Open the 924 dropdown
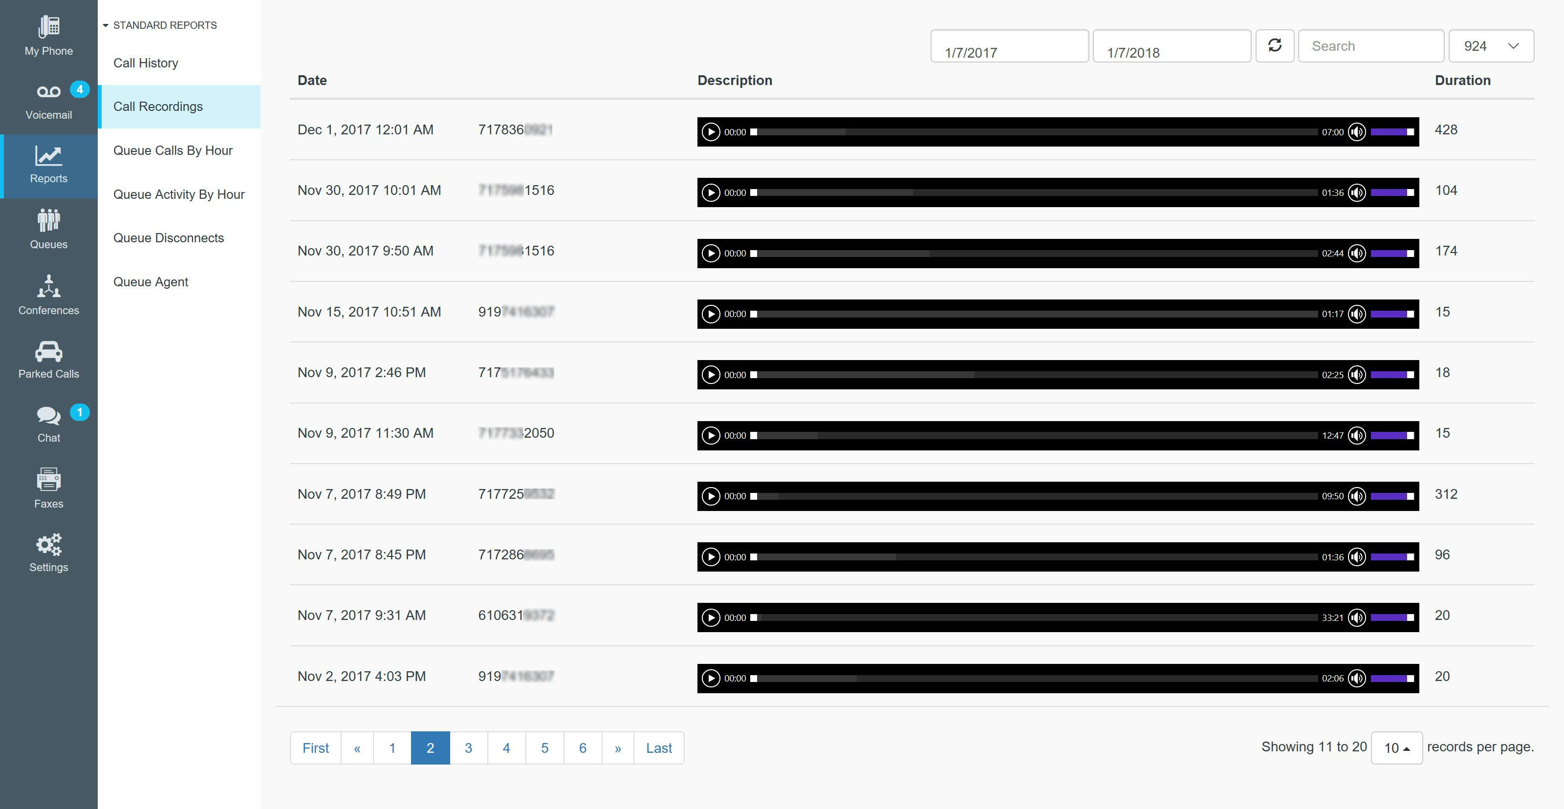 [x=1491, y=45]
